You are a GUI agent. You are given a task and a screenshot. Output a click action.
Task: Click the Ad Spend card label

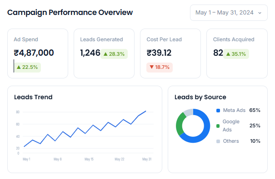26,39
